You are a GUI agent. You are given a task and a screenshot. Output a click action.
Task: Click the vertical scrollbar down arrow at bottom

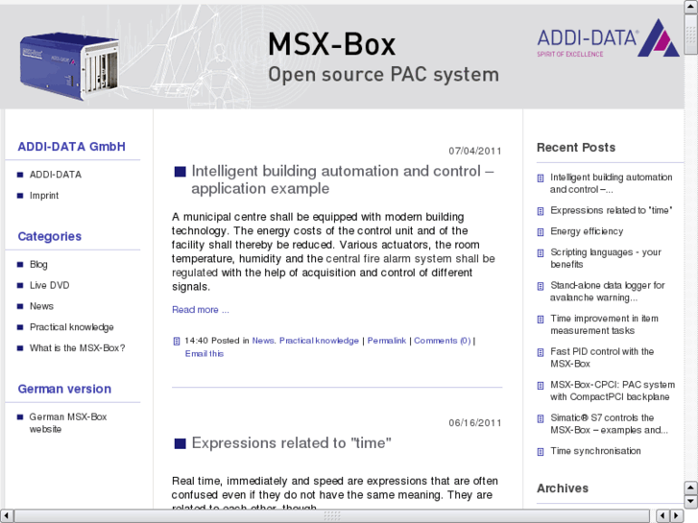pyautogui.click(x=690, y=502)
